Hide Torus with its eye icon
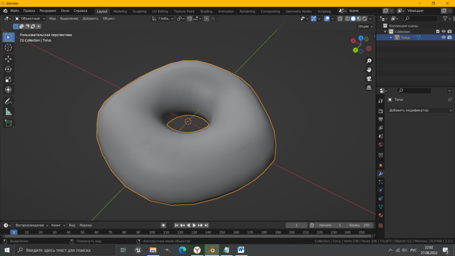Viewport: 455px width, 256px height. coord(443,38)
